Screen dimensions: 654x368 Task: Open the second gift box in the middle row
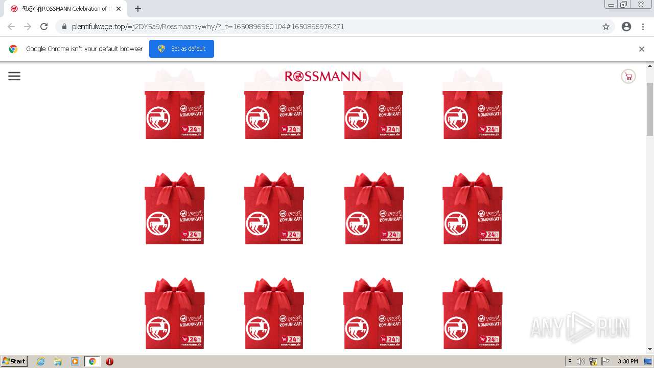274,208
